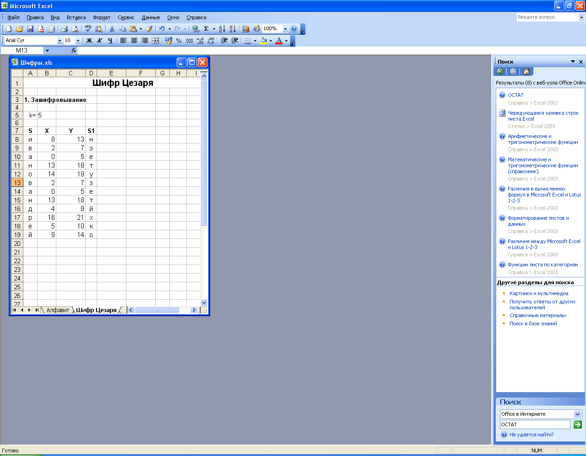Open a file with the Open folder icon

[20, 29]
